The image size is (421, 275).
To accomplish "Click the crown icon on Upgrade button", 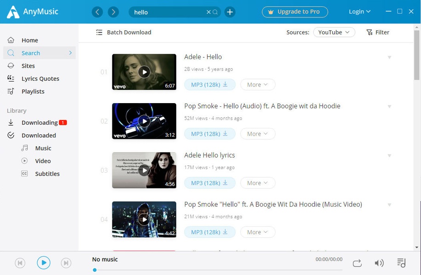I will (271, 12).
